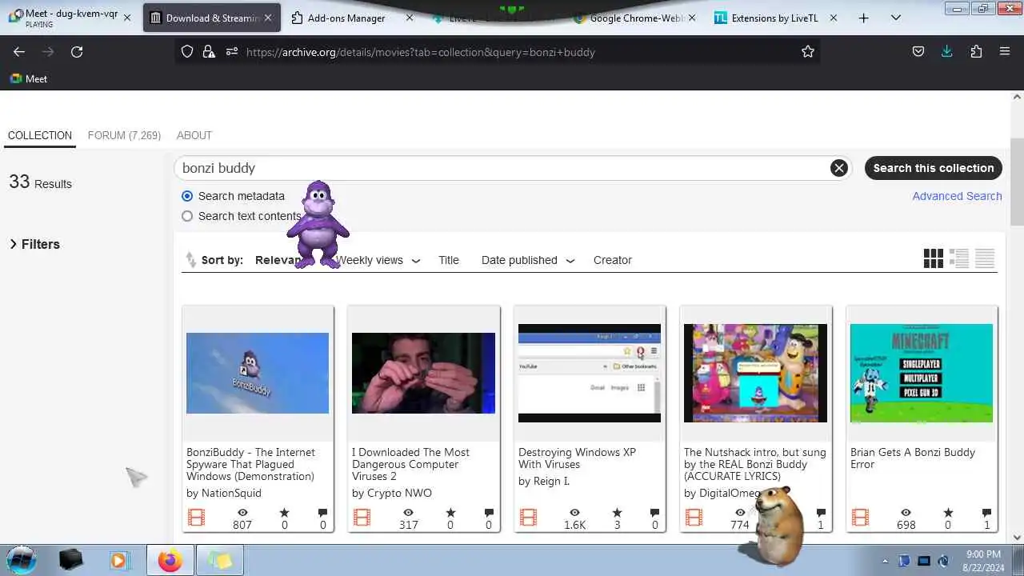1024x576 pixels.
Task: Open Firefox from the taskbar
Action: point(170,560)
